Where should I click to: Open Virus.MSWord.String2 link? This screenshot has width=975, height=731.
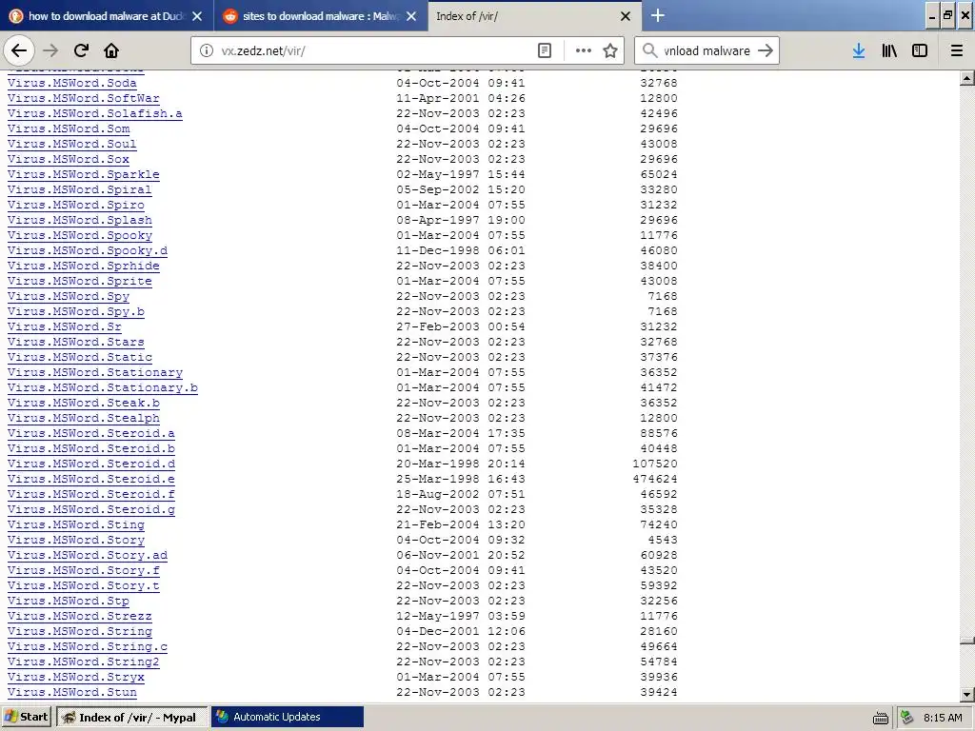coord(84,662)
